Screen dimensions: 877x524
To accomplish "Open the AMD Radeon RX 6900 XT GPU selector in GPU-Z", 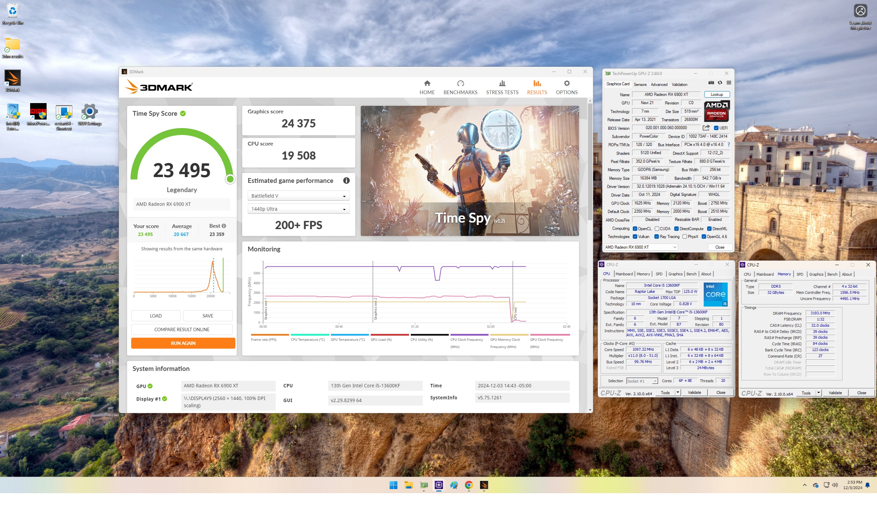I will [640, 247].
